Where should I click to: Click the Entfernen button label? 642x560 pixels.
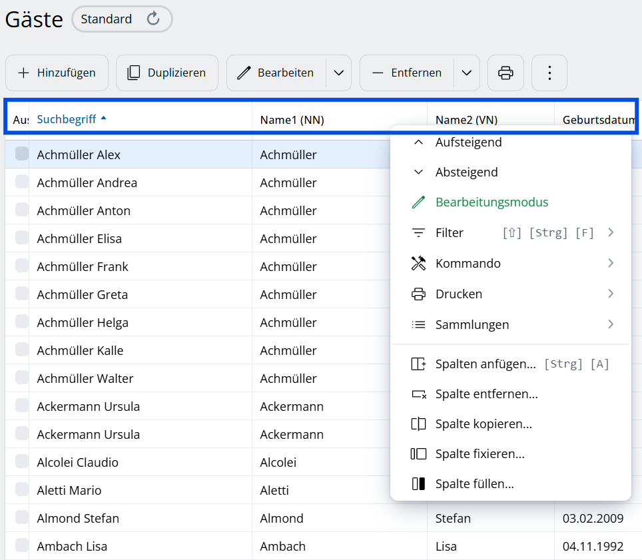416,73
